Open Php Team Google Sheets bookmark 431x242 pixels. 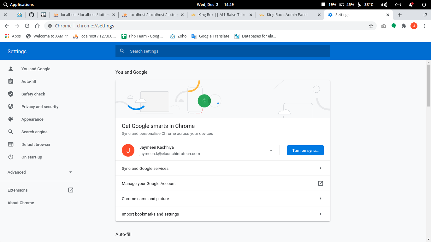142,36
